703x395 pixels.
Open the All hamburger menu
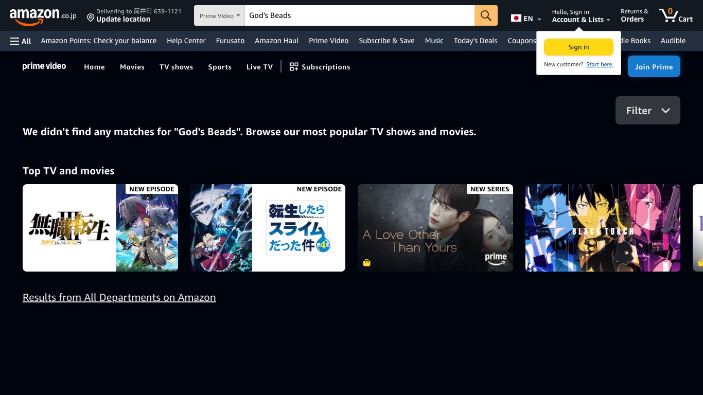[x=21, y=41]
